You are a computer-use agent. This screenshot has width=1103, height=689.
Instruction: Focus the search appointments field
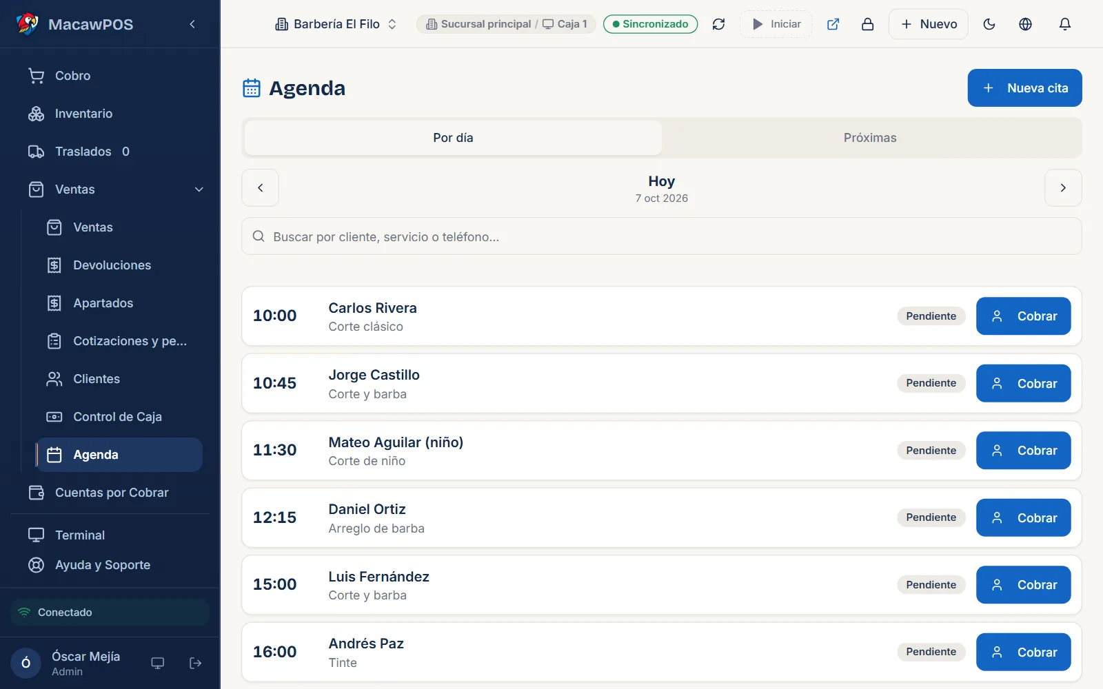tap(661, 236)
